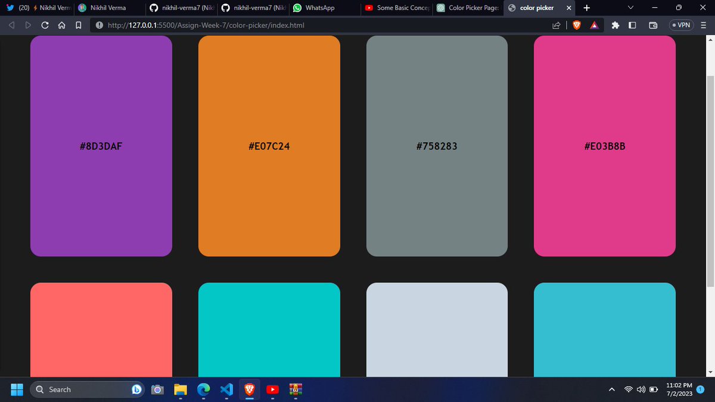The image size is (715, 402).
Task: Switch to the second GitHub nikhil-verma7 tab
Action: tap(252, 8)
